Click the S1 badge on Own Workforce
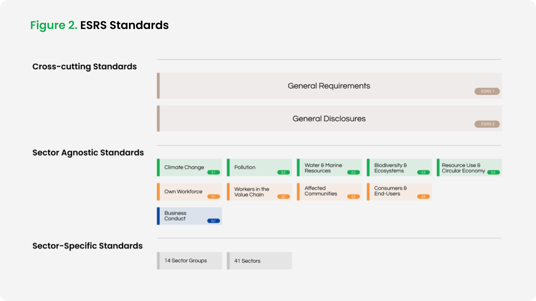 click(x=213, y=196)
